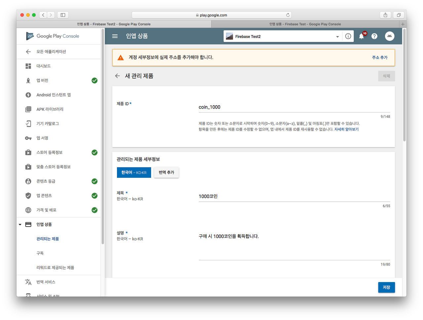The image size is (423, 320).
Task: Click the Safari back navigation arrow
Action: click(43, 15)
